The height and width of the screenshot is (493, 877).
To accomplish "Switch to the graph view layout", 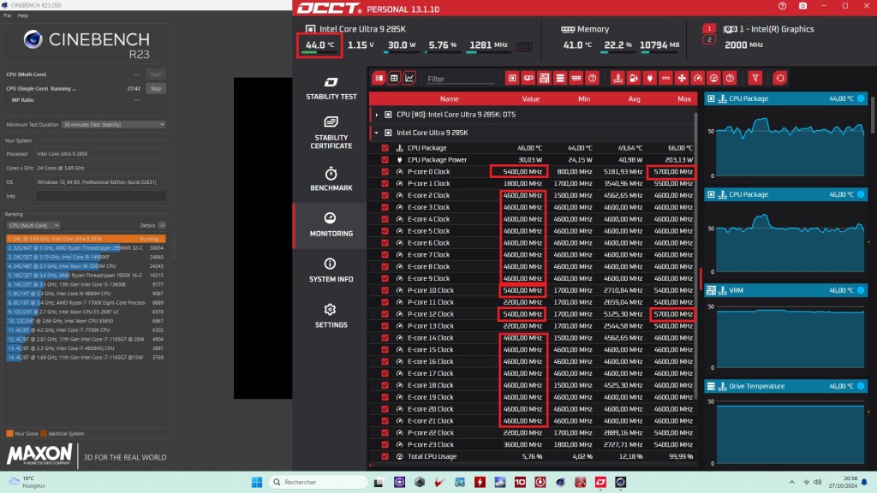I will pos(409,78).
